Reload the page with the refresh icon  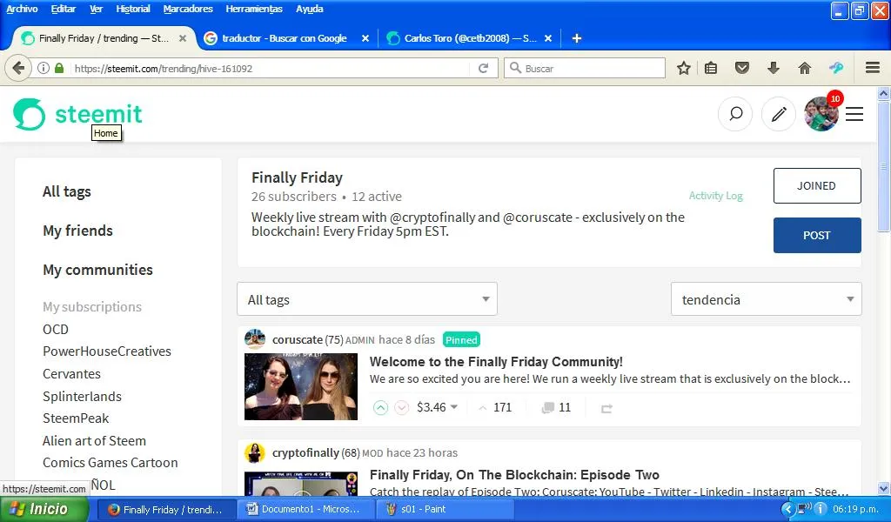coord(483,68)
